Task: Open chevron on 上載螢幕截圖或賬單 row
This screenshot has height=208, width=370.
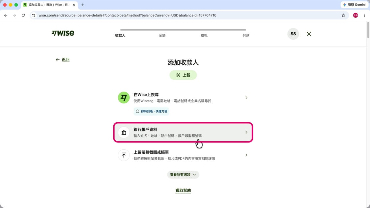Action: coord(246,155)
